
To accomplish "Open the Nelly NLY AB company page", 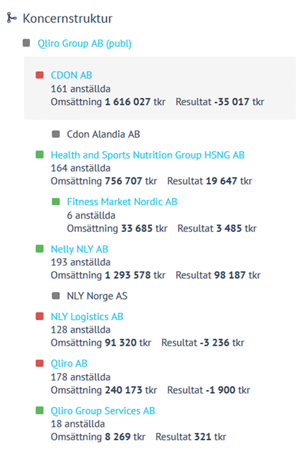I will 79,249.
